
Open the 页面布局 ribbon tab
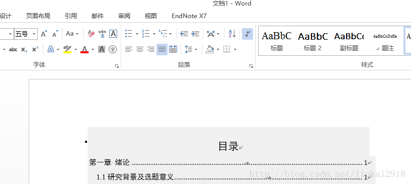[38, 16]
